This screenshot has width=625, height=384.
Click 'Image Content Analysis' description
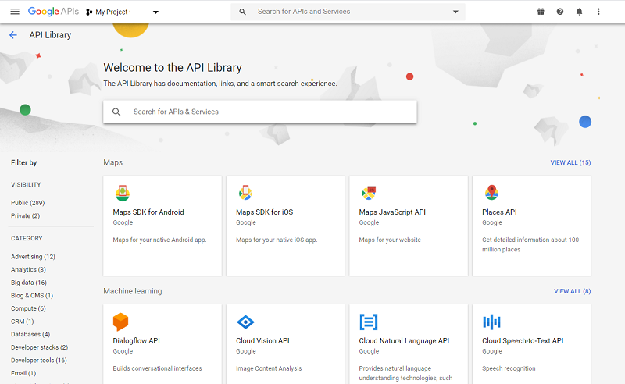point(269,368)
